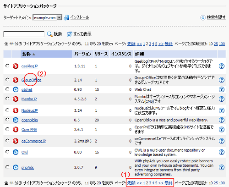Open the target domain example.com dropdown
Image resolution: width=229 pixels, height=187 pixels.
tap(48, 18)
